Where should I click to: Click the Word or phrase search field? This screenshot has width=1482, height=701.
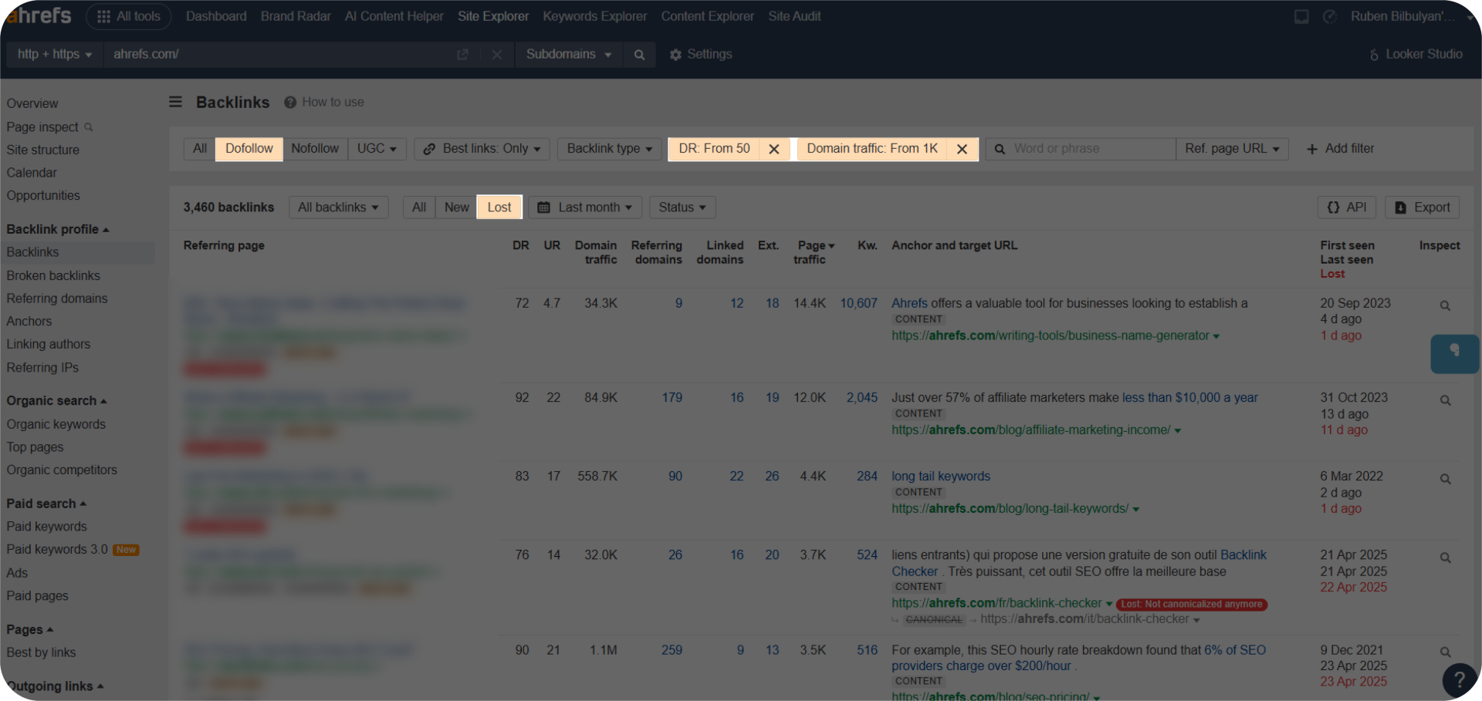coord(1081,149)
